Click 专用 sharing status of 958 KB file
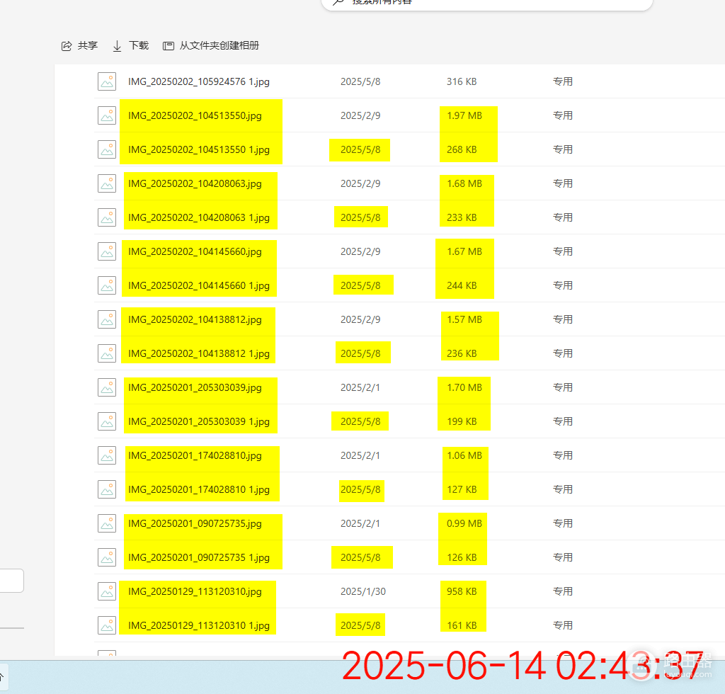The height and width of the screenshot is (694, 725). pyautogui.click(x=563, y=591)
